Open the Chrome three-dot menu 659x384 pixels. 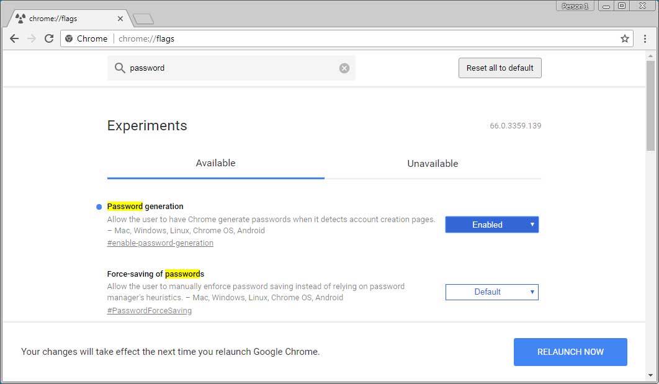pyautogui.click(x=645, y=38)
